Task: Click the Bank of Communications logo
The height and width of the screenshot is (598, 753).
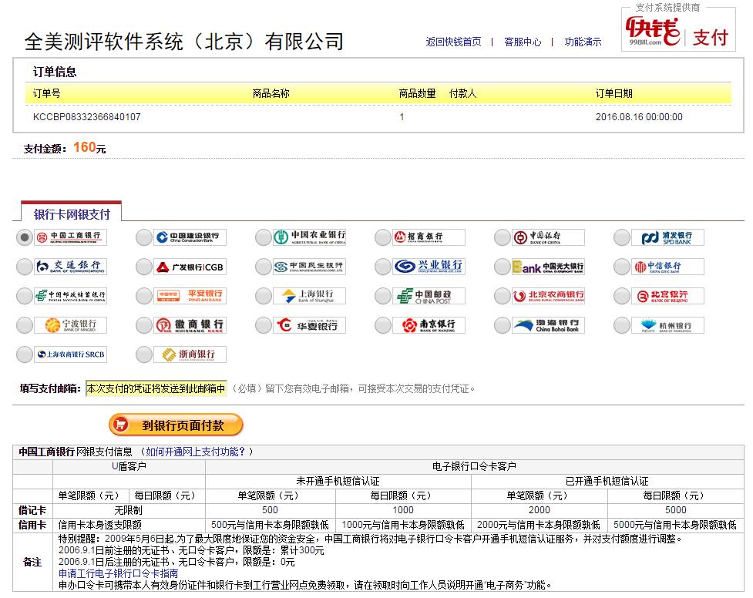Action: (71, 267)
